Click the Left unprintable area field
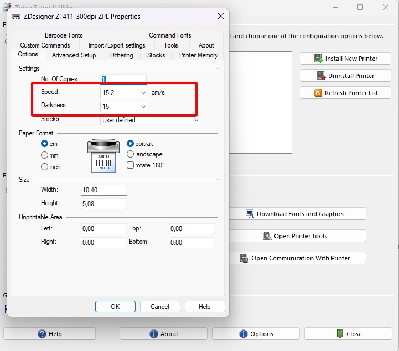The height and width of the screenshot is (351, 399). (104, 229)
